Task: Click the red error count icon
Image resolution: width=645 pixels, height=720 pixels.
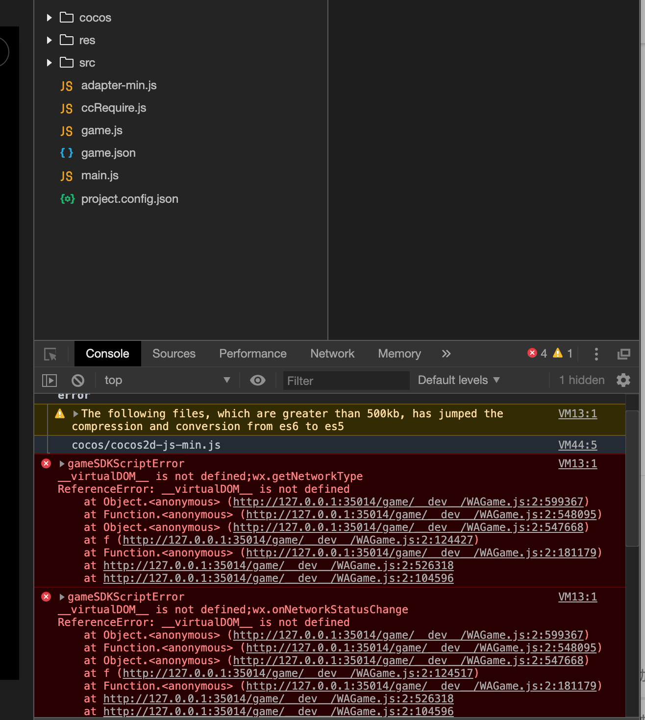Action: (x=532, y=353)
